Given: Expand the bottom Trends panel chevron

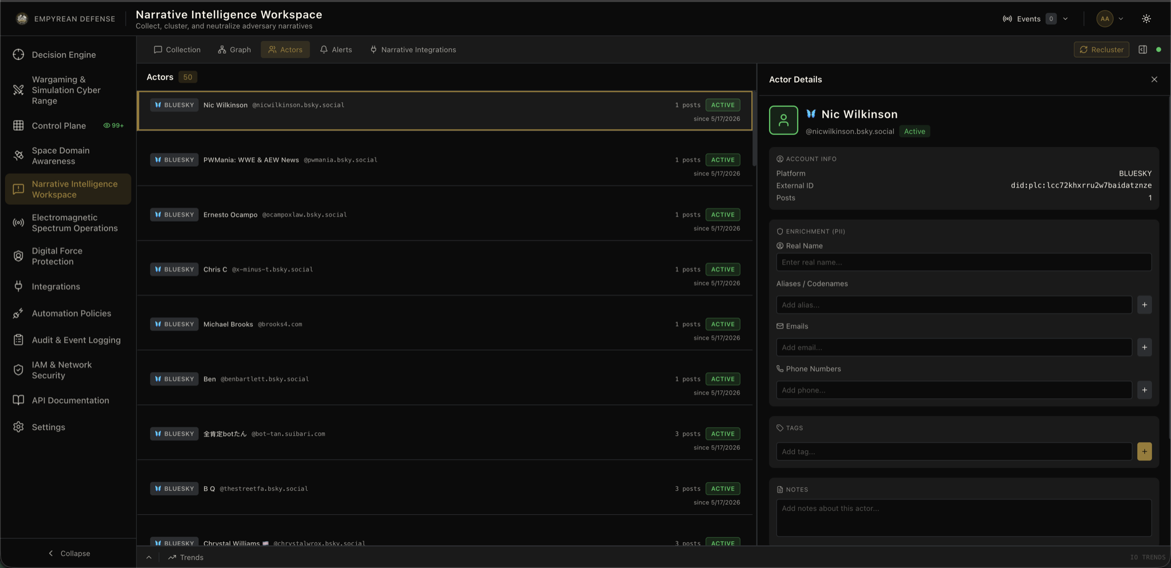Looking at the screenshot, I should coord(149,557).
